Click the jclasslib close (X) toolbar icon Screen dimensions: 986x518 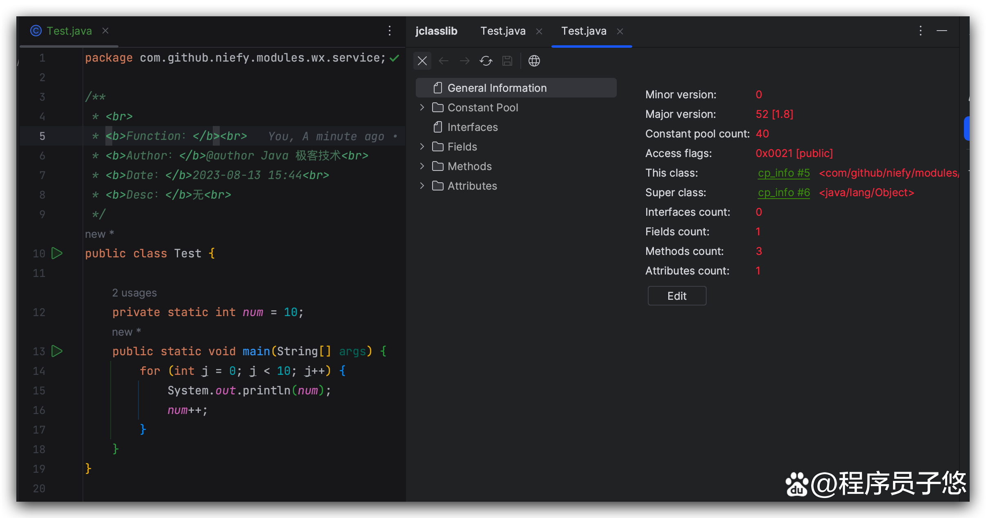click(x=422, y=61)
